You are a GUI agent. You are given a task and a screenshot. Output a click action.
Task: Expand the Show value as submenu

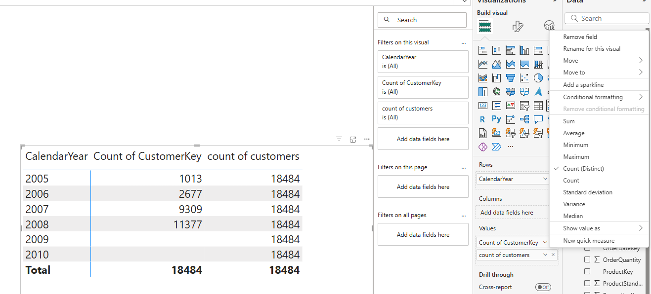pyautogui.click(x=599, y=228)
